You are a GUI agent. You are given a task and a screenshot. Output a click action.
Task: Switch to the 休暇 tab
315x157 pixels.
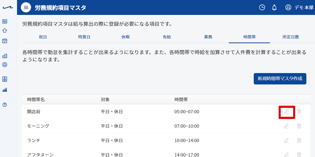(126, 37)
